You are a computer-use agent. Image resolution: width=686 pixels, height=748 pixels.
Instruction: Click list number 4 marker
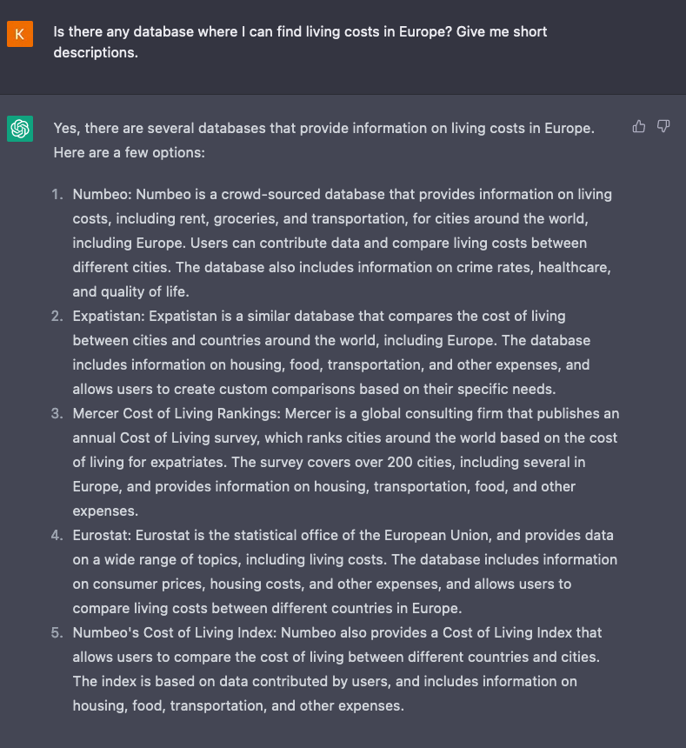click(57, 535)
